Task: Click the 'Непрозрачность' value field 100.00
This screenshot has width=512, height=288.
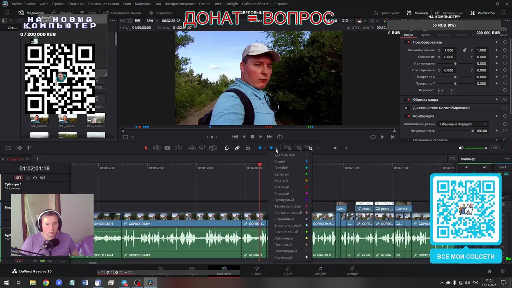Action: pos(482,131)
